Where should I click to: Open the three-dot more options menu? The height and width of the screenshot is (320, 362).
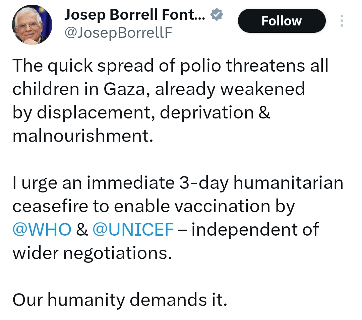(342, 21)
